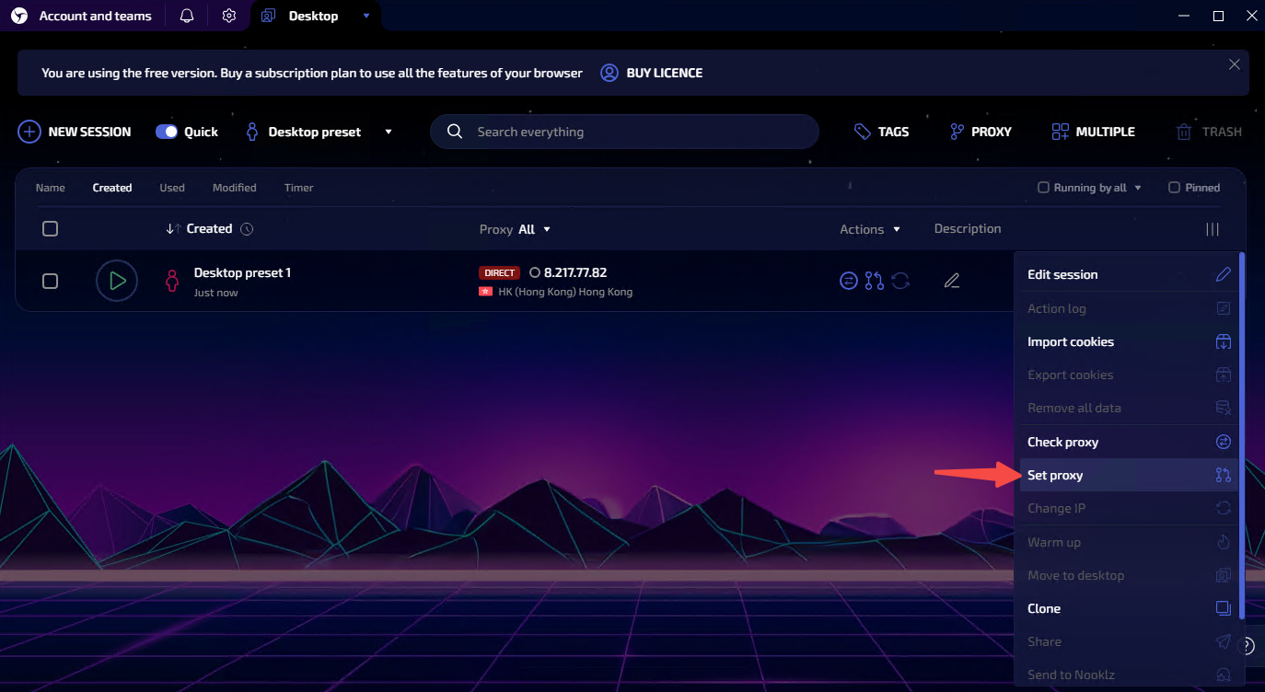Enable the Pinned filter checkbox
1265x692 pixels.
(x=1174, y=188)
